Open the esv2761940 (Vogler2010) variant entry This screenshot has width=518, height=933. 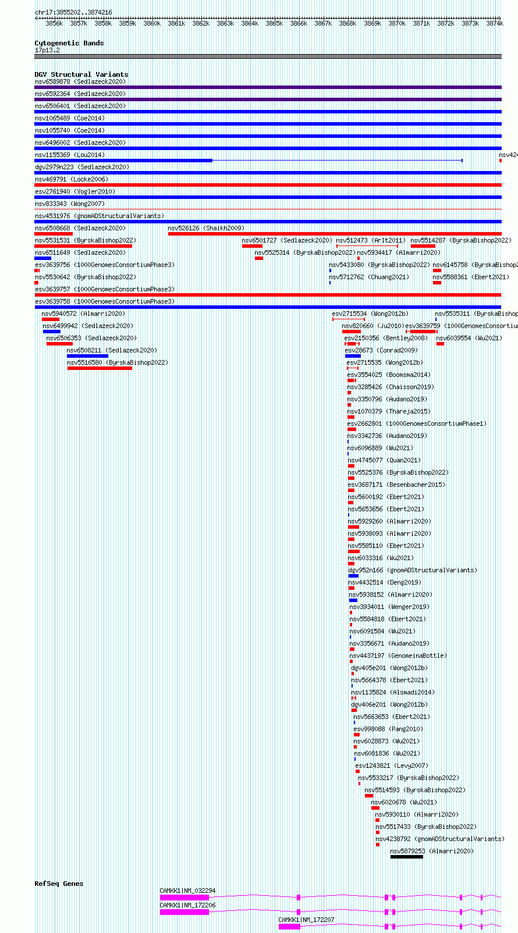tap(75, 191)
